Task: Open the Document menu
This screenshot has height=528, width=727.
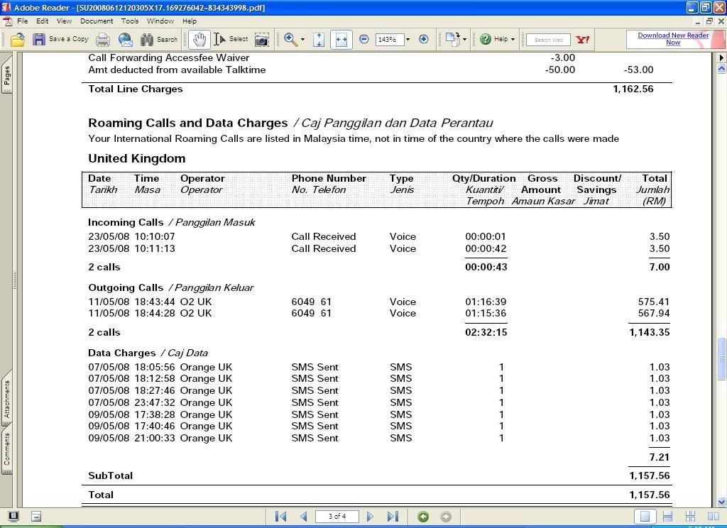Action: coord(96,21)
